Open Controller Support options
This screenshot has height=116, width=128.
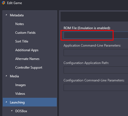point(29,68)
